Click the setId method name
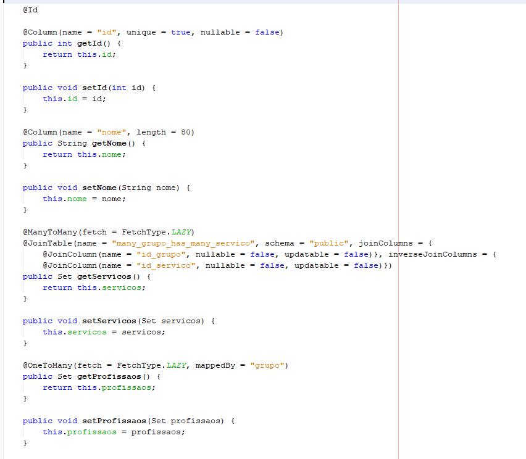The height and width of the screenshot is (459, 526). tap(94, 88)
